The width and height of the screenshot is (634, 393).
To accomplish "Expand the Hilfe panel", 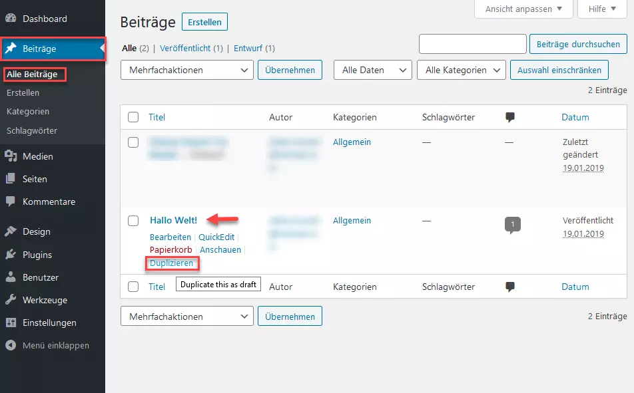I will [x=602, y=9].
